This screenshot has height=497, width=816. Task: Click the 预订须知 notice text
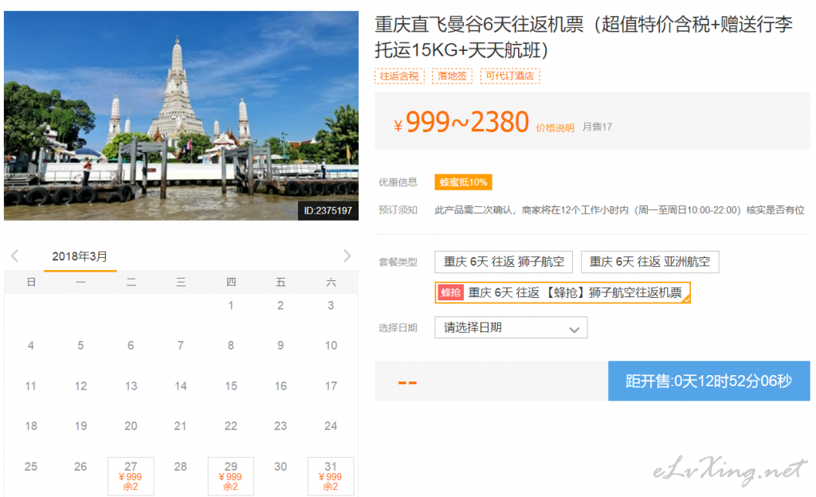[x=619, y=210]
